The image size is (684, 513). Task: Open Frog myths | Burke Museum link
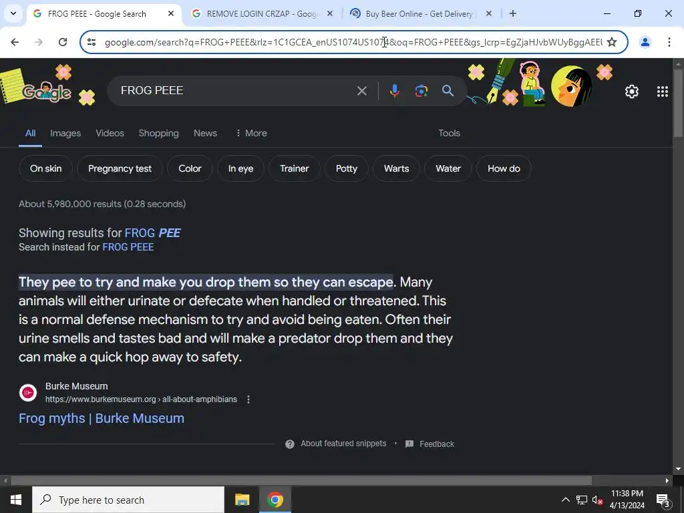(x=102, y=418)
